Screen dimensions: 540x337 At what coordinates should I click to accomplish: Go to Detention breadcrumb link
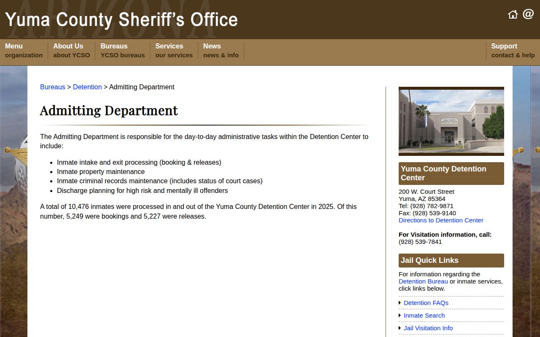point(87,87)
